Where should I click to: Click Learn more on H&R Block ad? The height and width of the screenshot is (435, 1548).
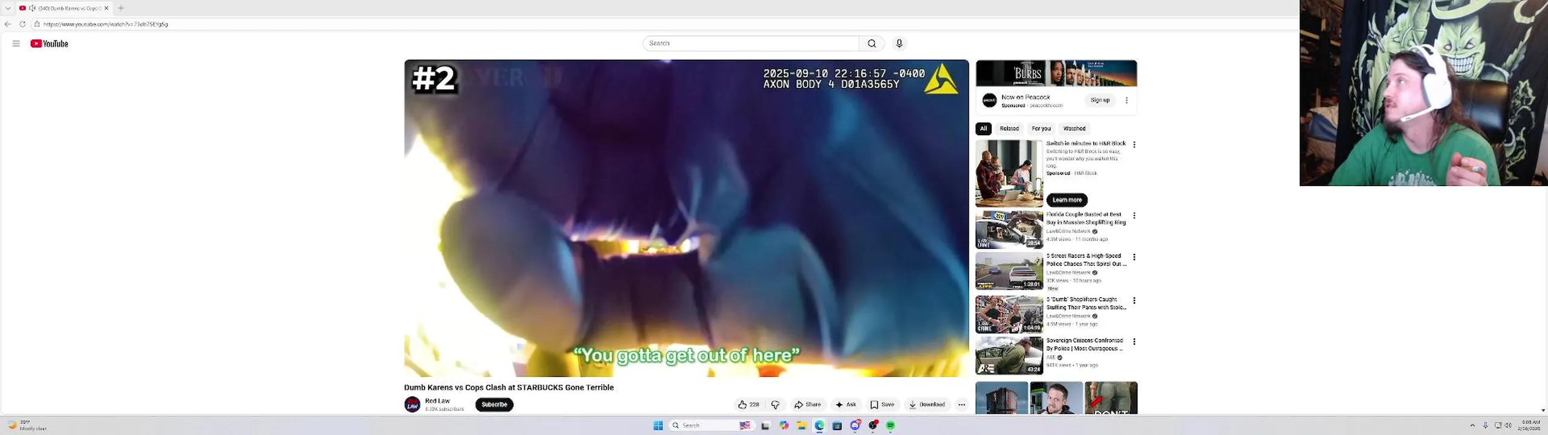(x=1067, y=200)
